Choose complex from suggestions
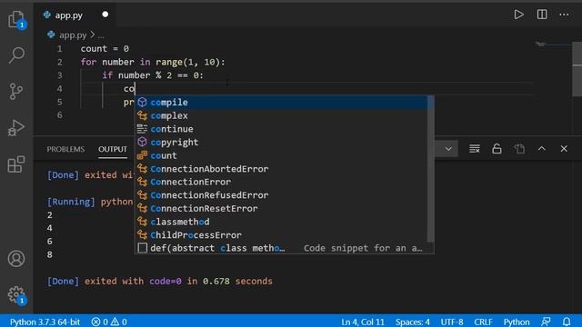Viewport: 582px width, 327px height. click(281, 115)
